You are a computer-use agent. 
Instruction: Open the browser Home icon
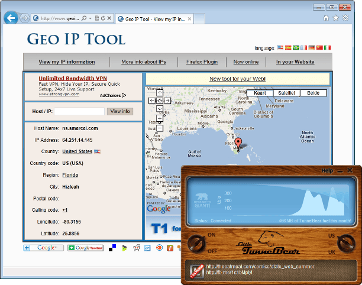click(x=326, y=18)
